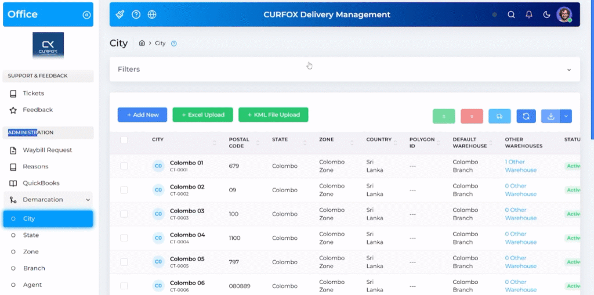Open the download options dropdown arrow
The height and width of the screenshot is (295, 594).
566,116
